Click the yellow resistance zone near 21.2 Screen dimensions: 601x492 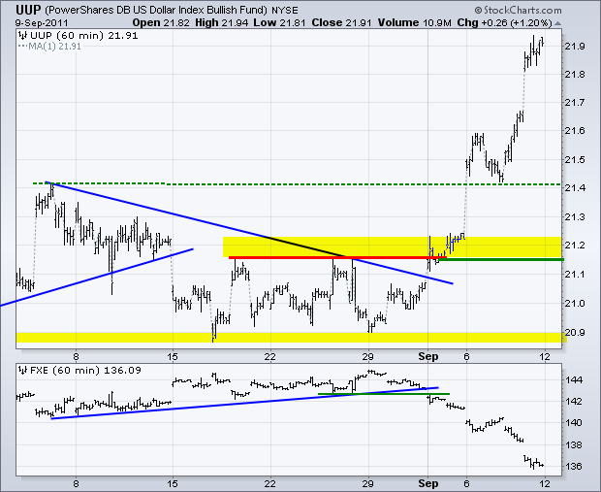[392, 246]
